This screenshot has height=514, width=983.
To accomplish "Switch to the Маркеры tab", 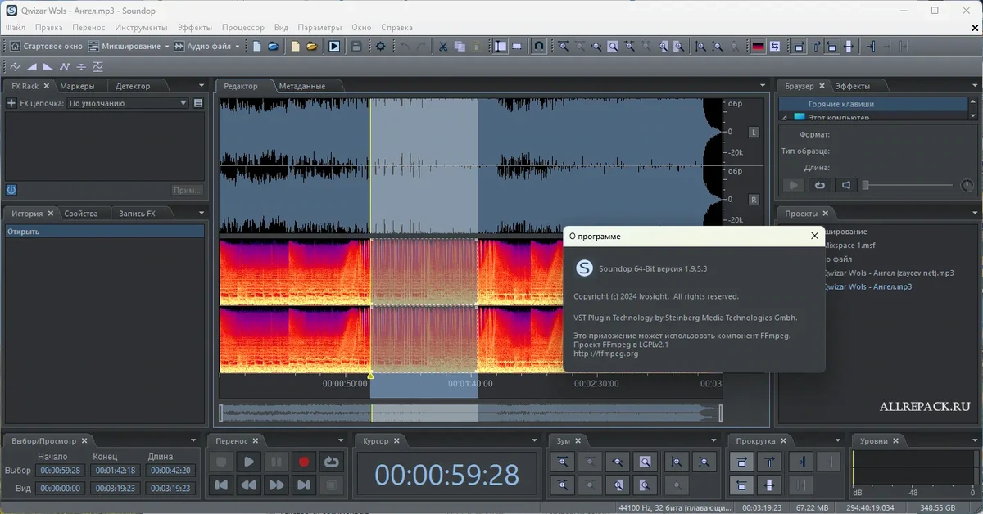I will 77,86.
